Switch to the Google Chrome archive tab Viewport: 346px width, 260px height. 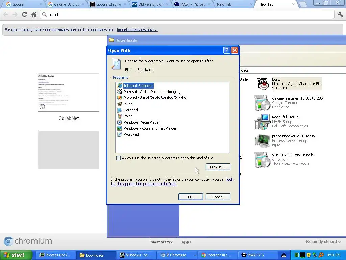(108, 4)
